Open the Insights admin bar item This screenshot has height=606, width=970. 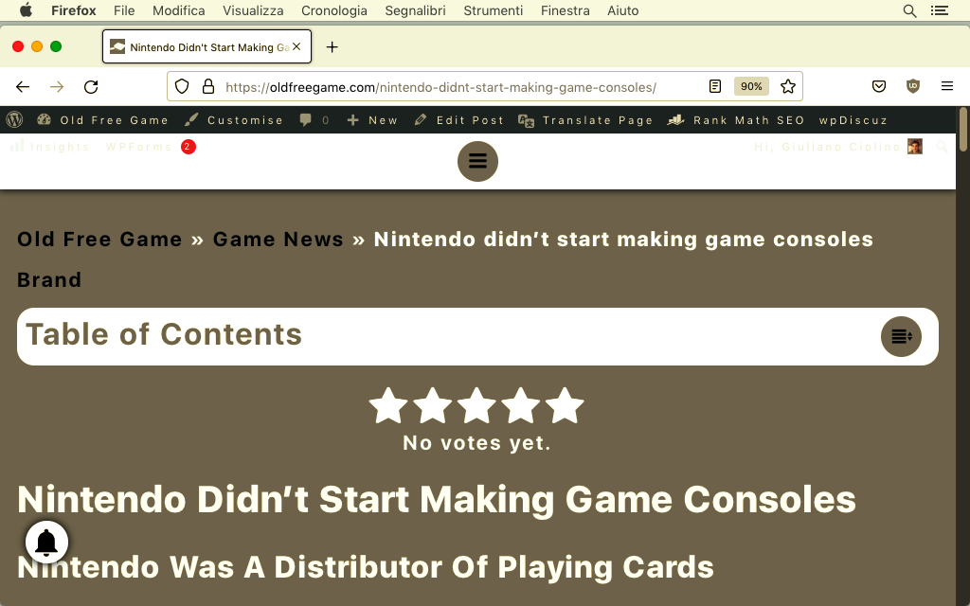pyautogui.click(x=50, y=147)
